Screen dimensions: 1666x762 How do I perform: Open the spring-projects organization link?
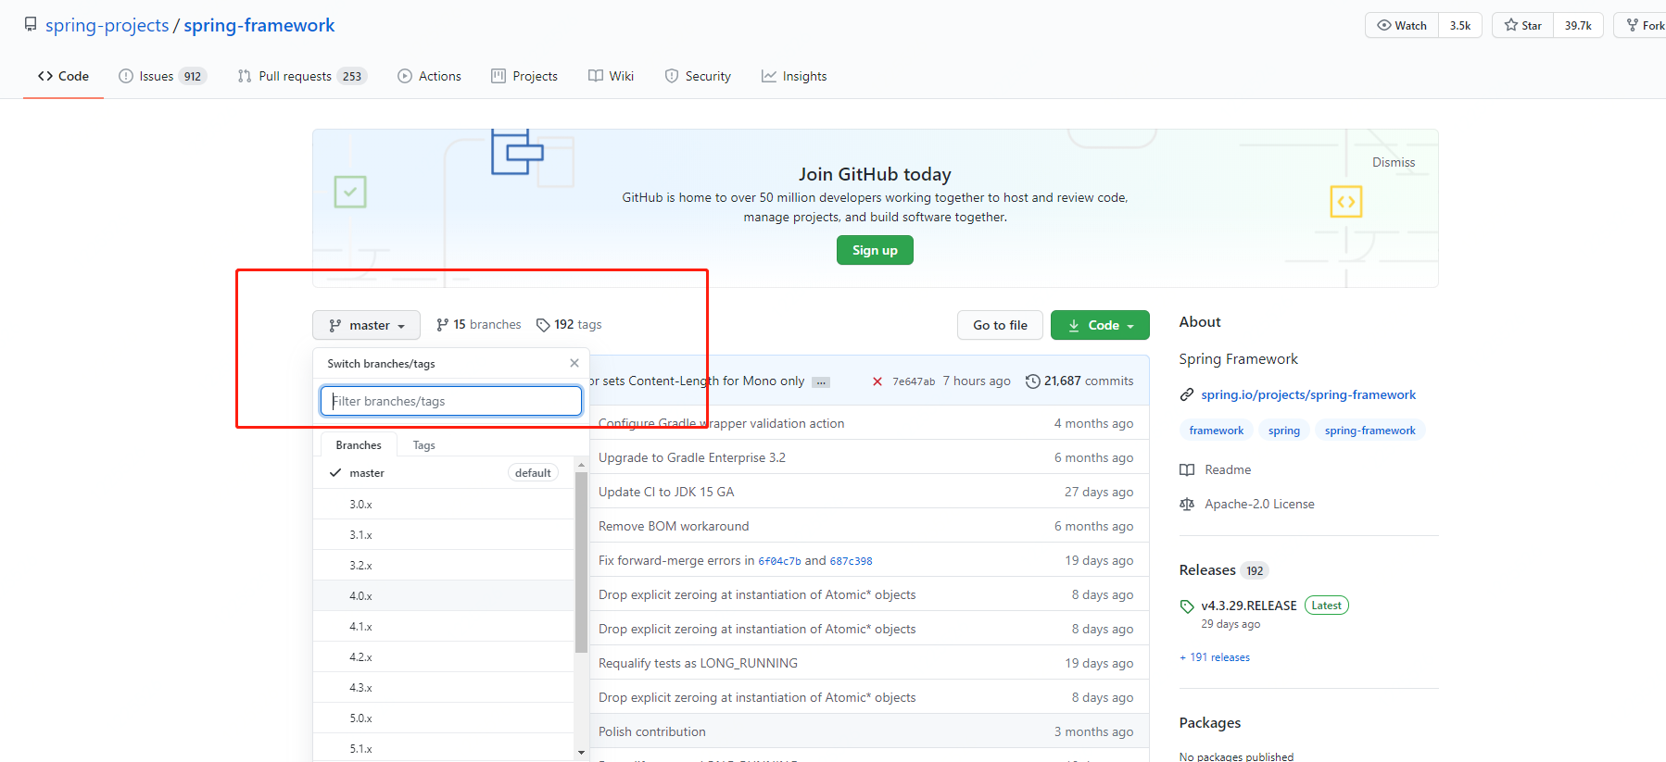coord(107,25)
